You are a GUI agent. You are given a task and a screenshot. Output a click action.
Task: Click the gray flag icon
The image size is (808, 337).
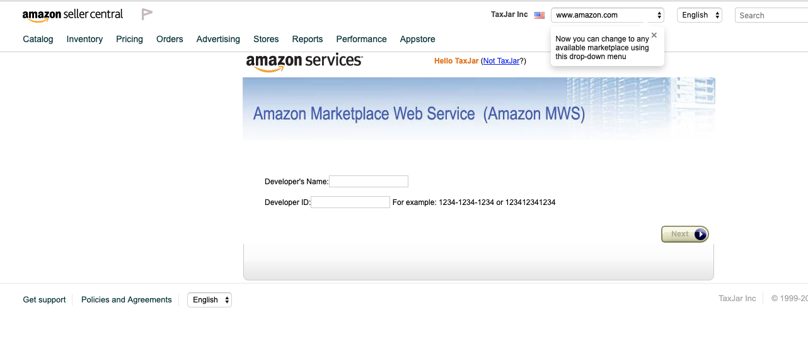point(147,14)
